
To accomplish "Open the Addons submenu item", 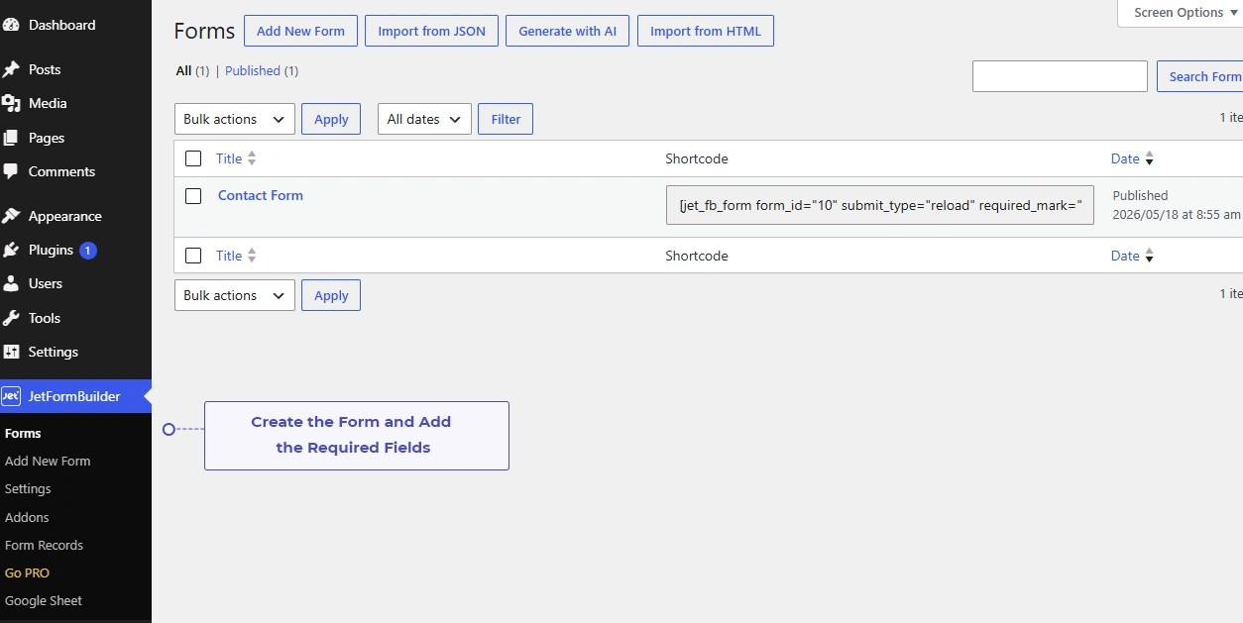I will (x=27, y=517).
